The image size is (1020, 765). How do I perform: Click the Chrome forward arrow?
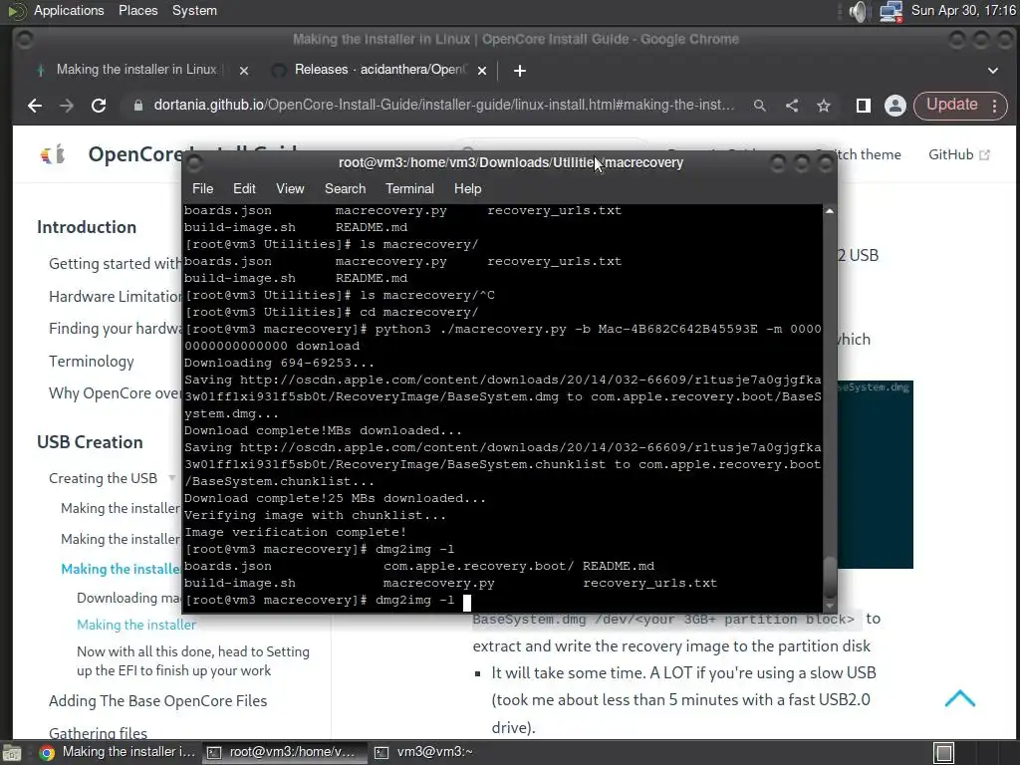pyautogui.click(x=67, y=106)
